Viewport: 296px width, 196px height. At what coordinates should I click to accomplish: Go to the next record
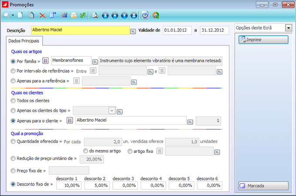[124, 16]
